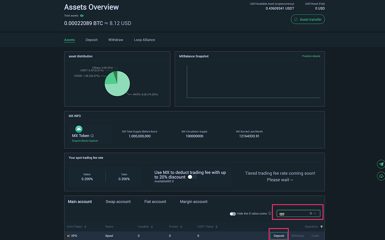Clear the xpo search text with clear icon
This screenshot has height=240, width=385.
click(x=311, y=213)
